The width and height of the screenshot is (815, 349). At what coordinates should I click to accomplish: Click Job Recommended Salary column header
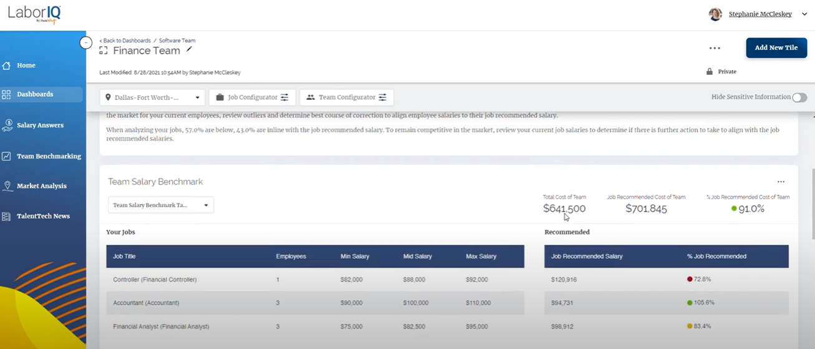[x=587, y=257]
